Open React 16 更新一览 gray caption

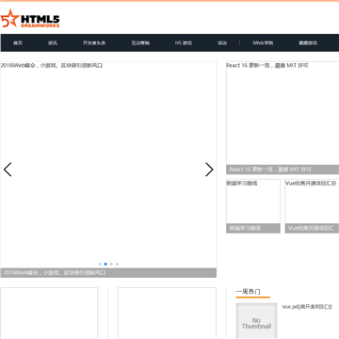coord(282,169)
